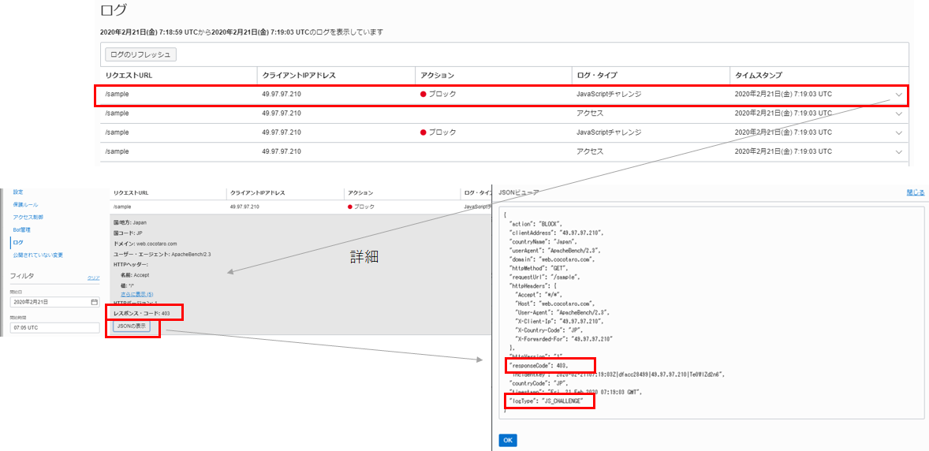Clear filters with the クリア link
Viewport: 929px width, 451px height.
93,278
